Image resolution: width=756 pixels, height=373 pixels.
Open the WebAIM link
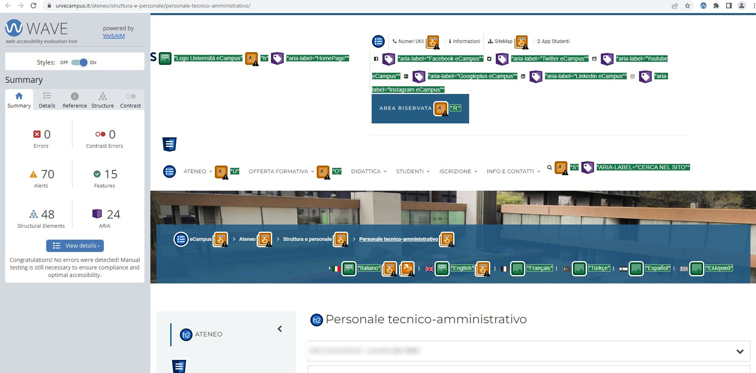click(114, 36)
